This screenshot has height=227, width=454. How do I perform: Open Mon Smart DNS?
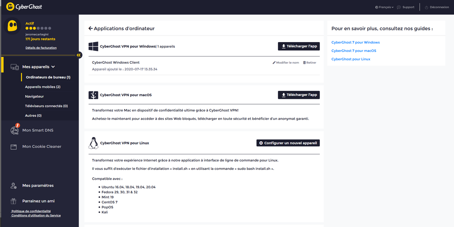point(38,130)
